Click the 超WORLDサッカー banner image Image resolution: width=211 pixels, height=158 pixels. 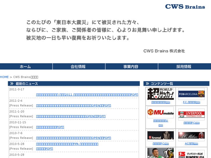(x=160, y=94)
